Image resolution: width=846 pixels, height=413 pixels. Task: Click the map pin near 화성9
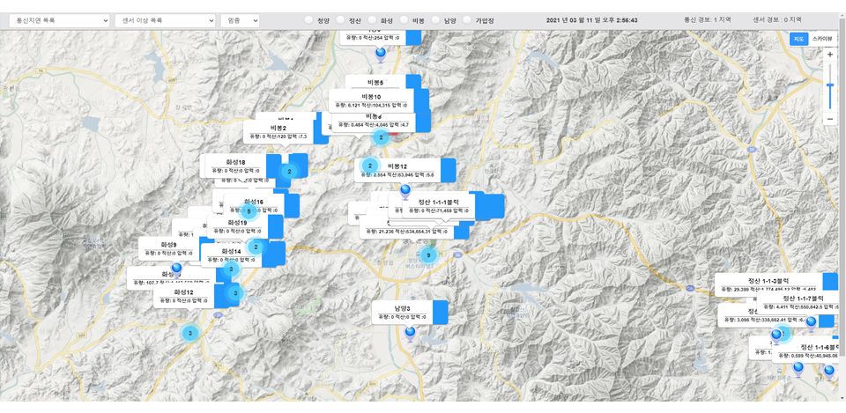click(176, 268)
